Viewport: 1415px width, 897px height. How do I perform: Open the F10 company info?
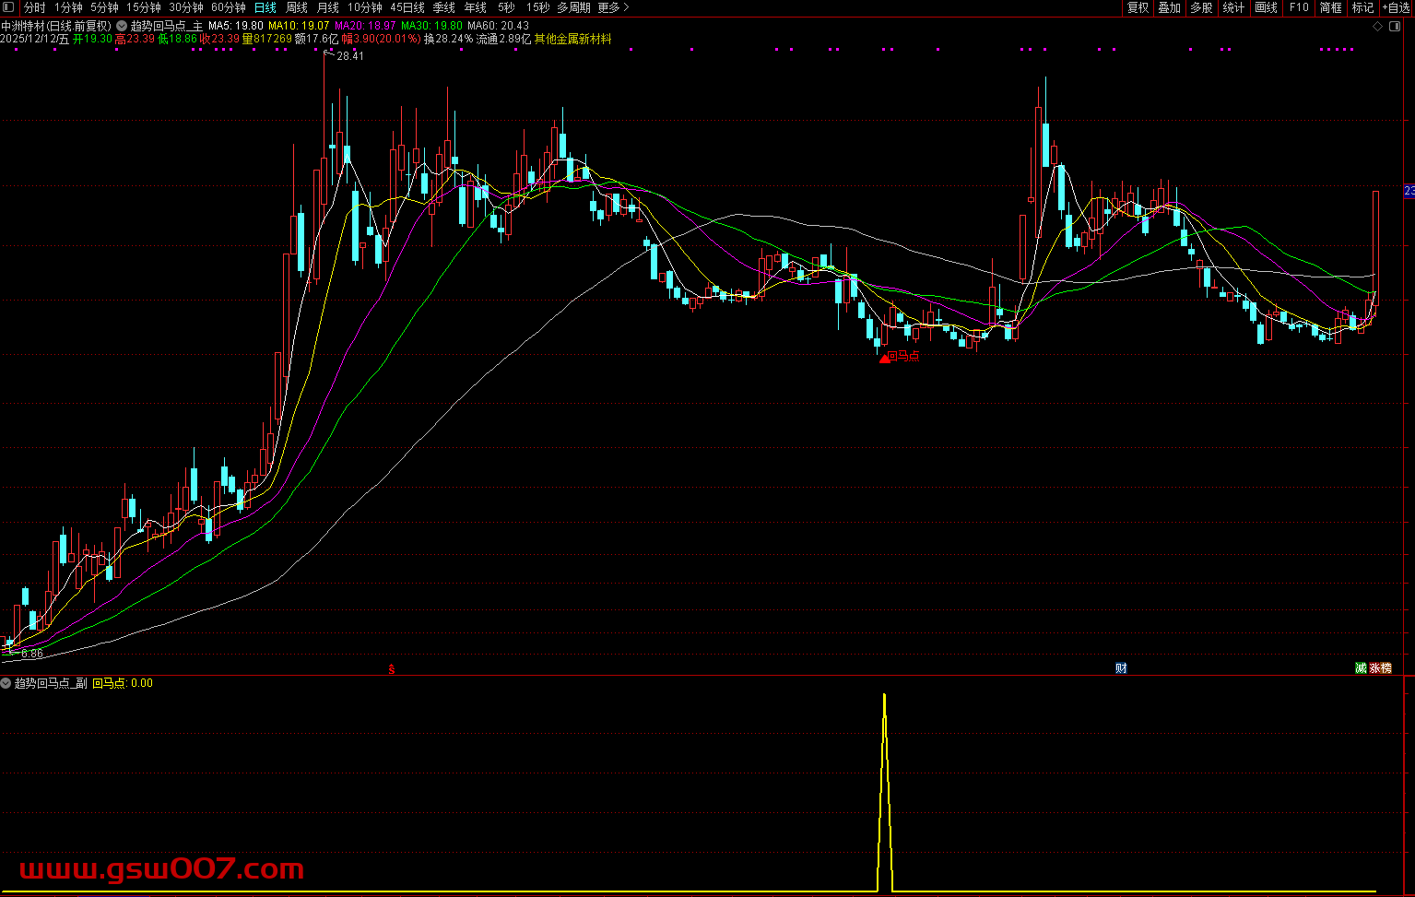tap(1299, 7)
